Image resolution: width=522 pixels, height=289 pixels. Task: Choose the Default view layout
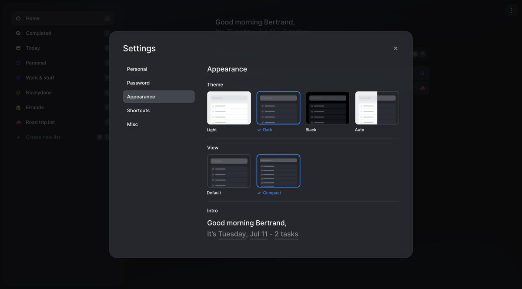point(229,171)
